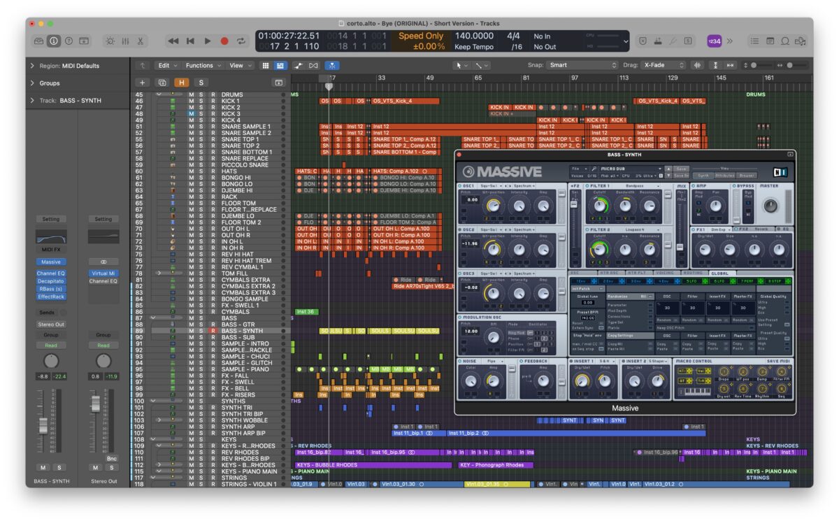
Task: Toggle global Solo (S) button in track header
Action: (x=201, y=83)
